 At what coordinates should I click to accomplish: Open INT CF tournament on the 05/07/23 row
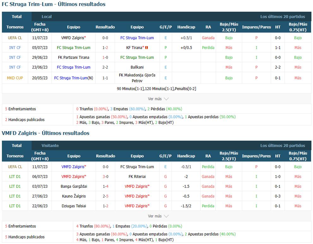pos(15,47)
